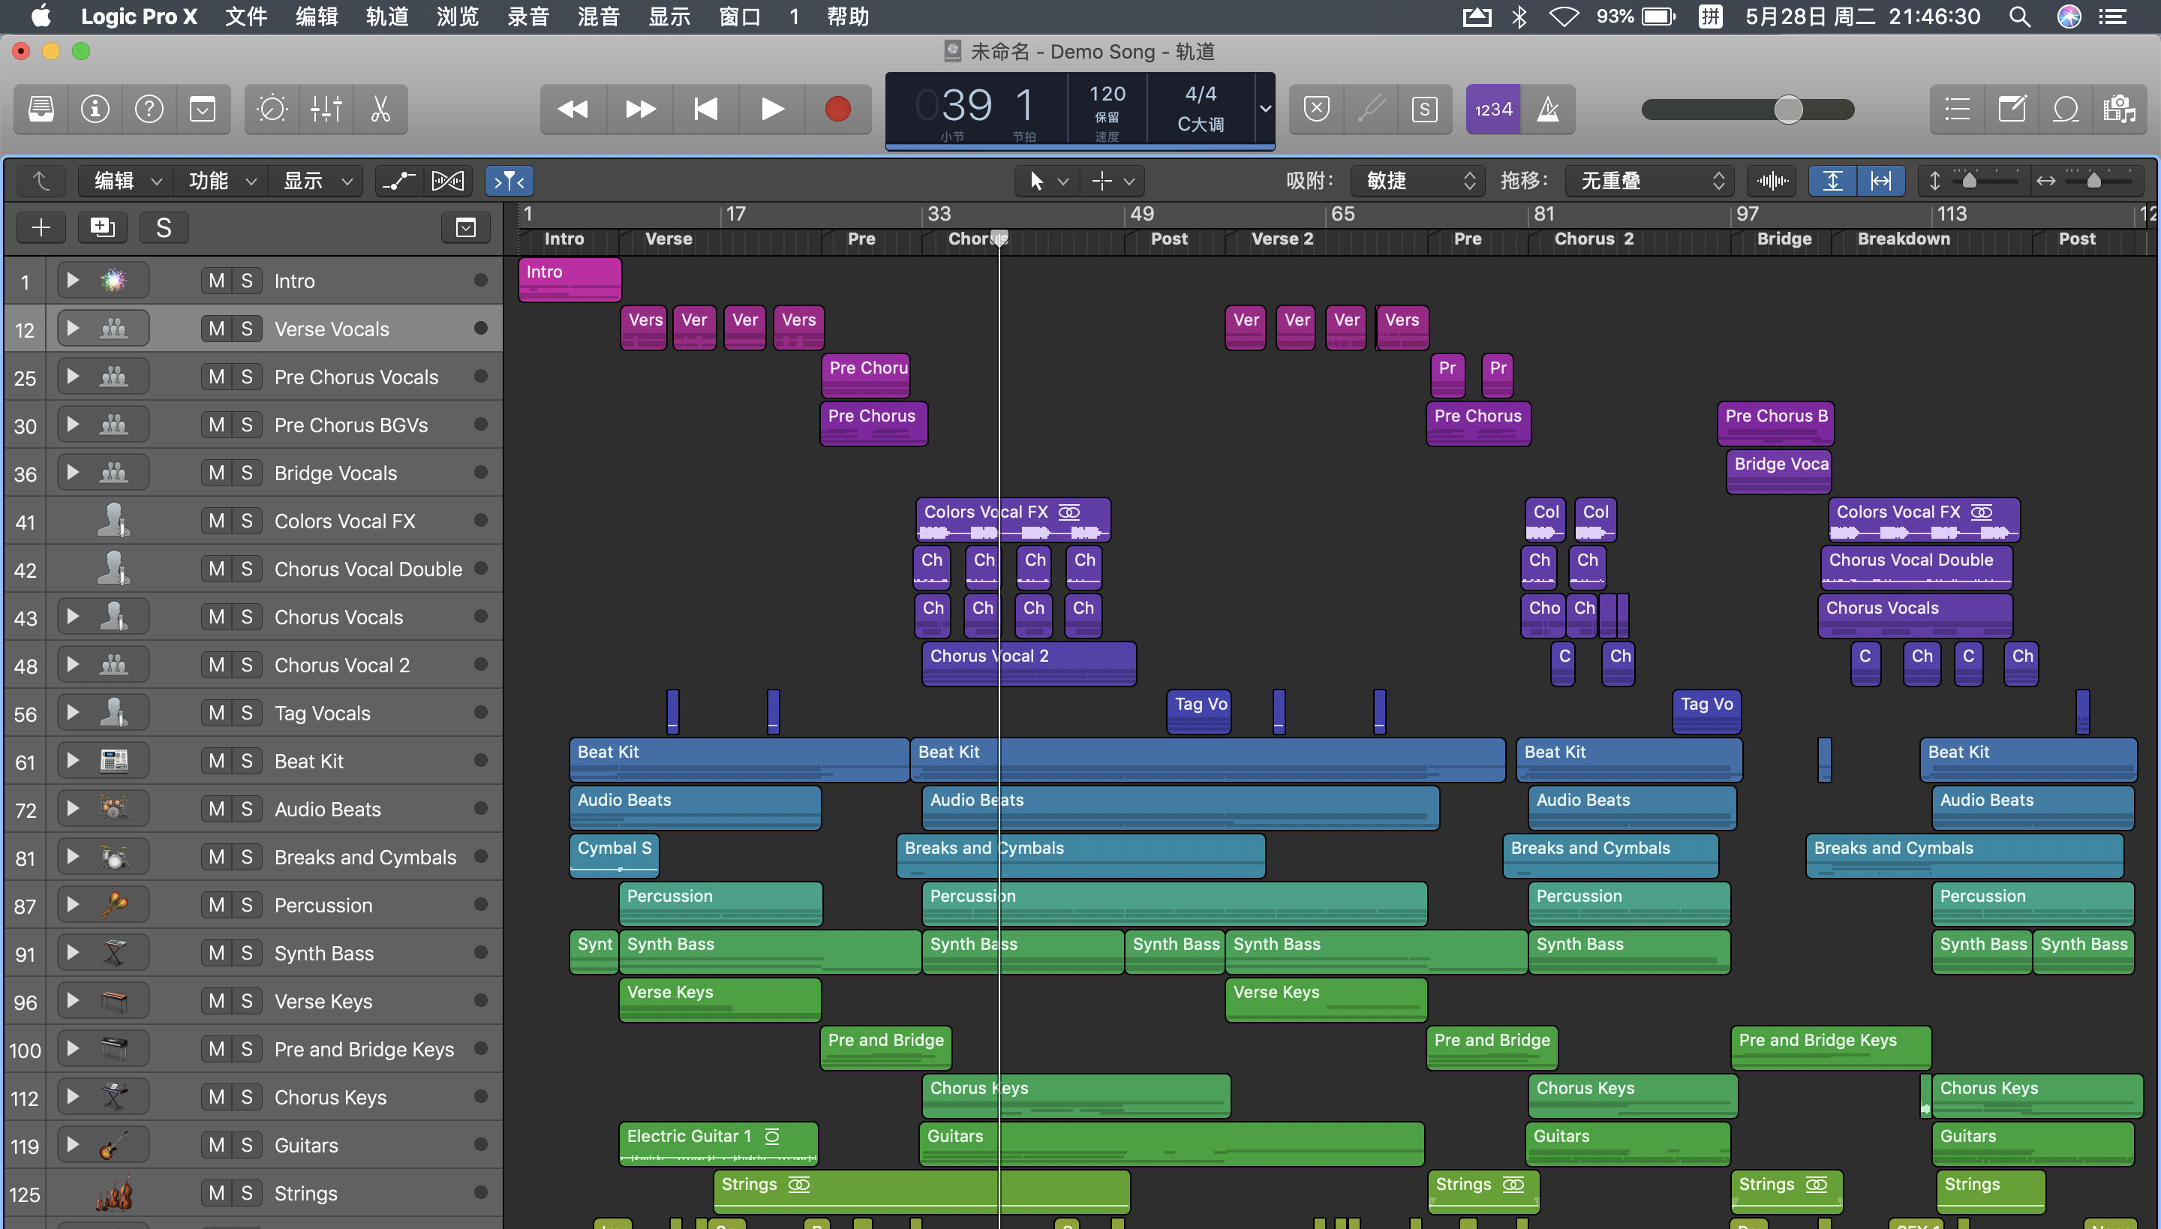
Task: Click the Breakdown arrangement marker
Action: pos(1904,239)
